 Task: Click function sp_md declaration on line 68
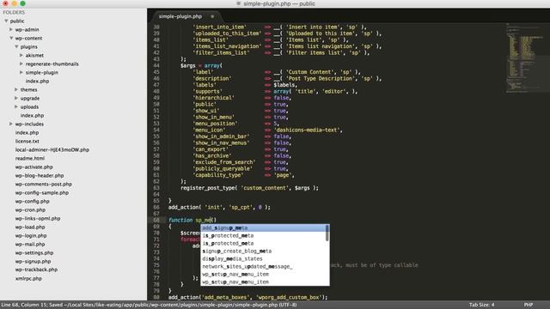(x=192, y=220)
